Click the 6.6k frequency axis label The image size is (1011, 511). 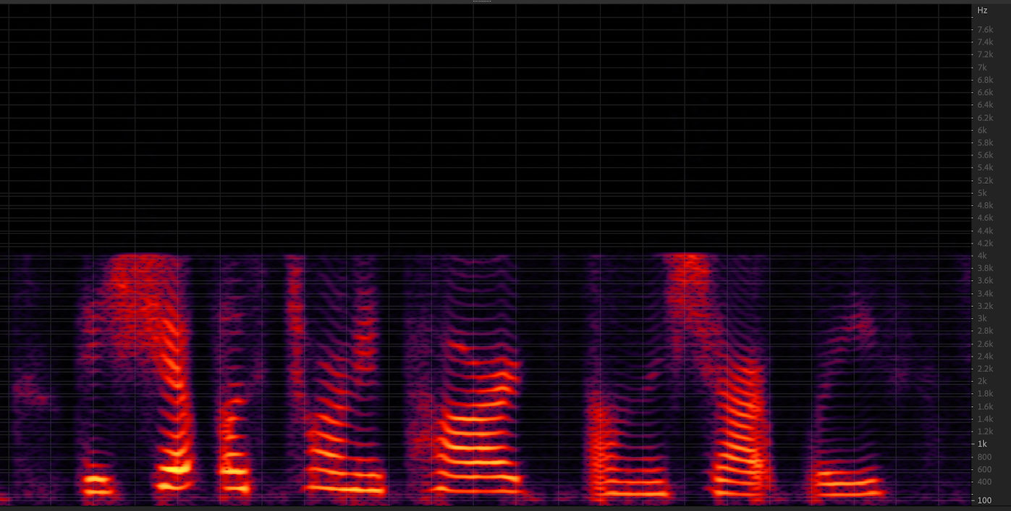point(985,93)
